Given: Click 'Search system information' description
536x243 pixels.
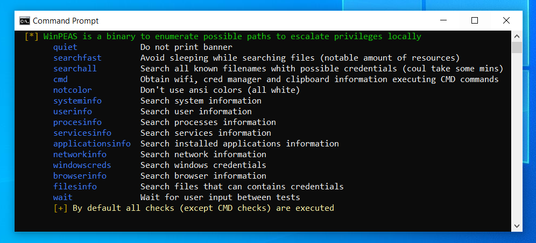Looking at the screenshot, I should (201, 101).
